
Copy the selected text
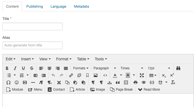[67, 82]
